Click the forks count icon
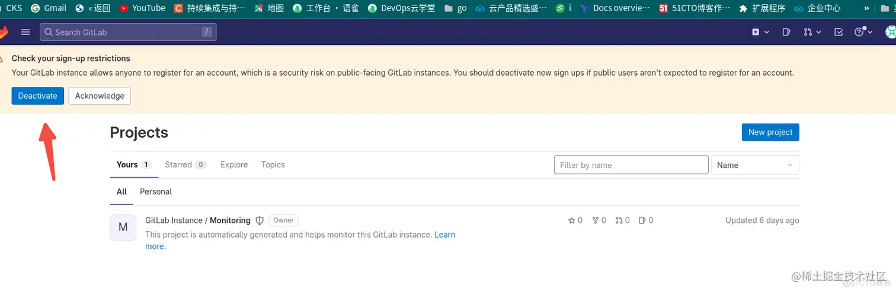This screenshot has height=292, width=896. tap(596, 220)
